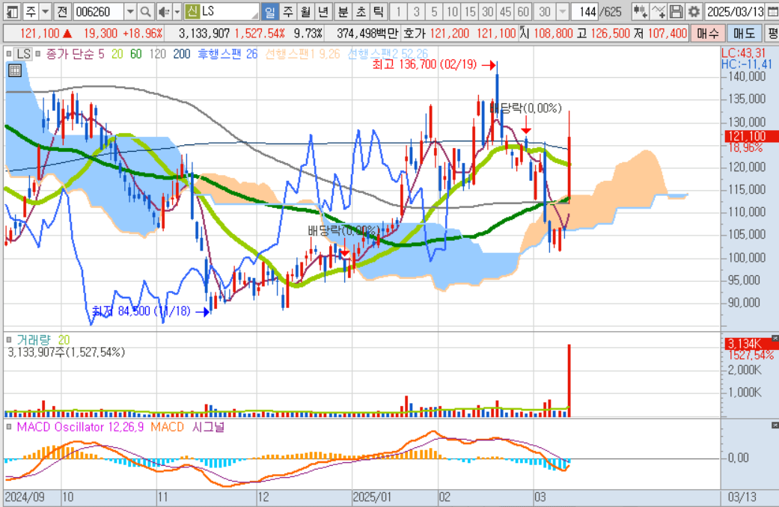Click the date field 2025/03/13

coord(736,11)
